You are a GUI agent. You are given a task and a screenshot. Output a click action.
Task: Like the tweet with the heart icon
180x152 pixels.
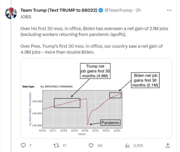tap(91, 145)
